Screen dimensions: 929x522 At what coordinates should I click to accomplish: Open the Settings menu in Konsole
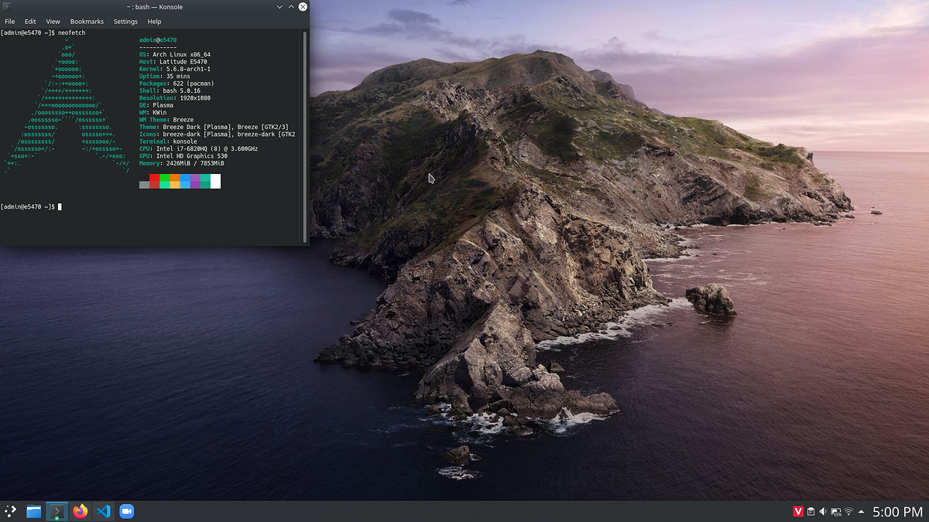point(125,22)
